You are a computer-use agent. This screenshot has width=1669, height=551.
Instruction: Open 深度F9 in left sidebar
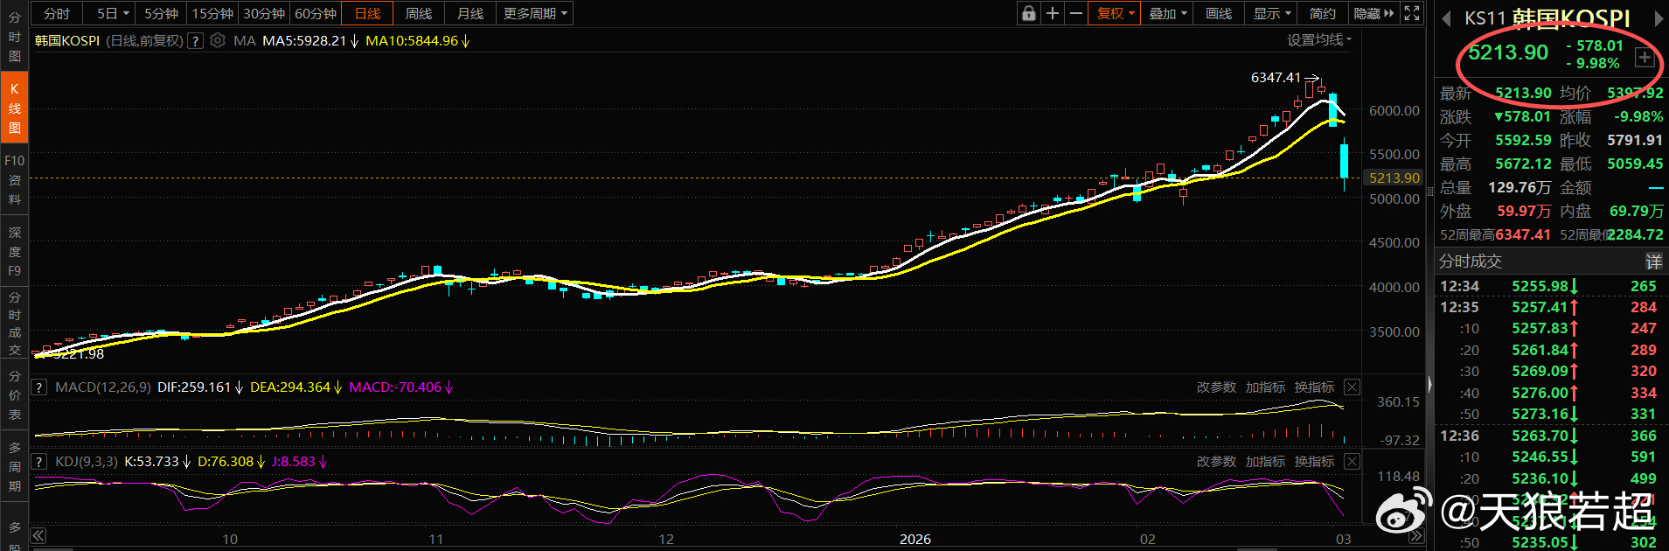(14, 252)
